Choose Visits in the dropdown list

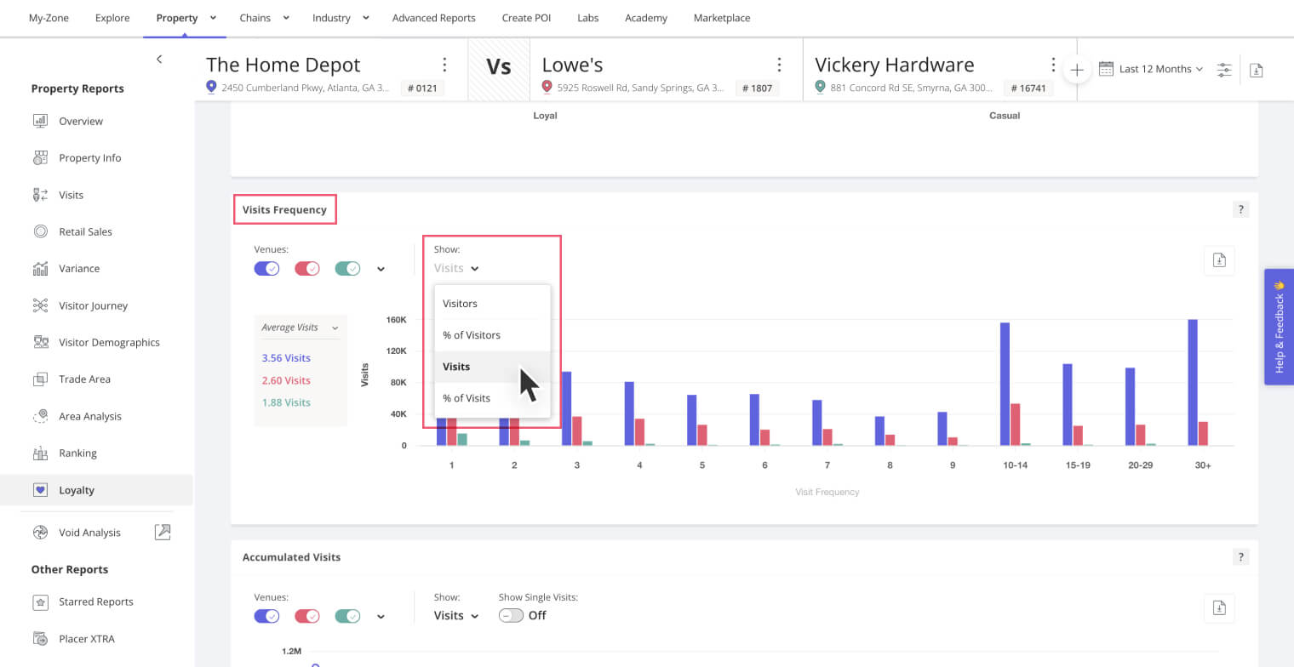click(x=493, y=367)
